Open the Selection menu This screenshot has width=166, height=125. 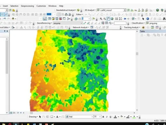[x=14, y=6]
